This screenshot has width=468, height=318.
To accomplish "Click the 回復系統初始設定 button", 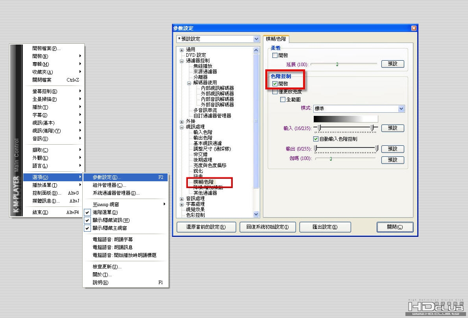I will [268, 227].
